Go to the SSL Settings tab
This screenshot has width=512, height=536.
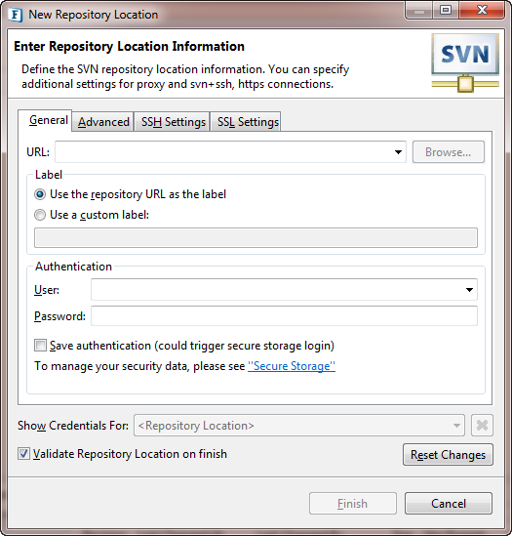(248, 122)
